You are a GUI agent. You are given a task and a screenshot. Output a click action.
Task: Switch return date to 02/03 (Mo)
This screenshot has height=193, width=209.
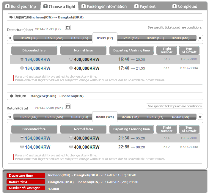54,117
